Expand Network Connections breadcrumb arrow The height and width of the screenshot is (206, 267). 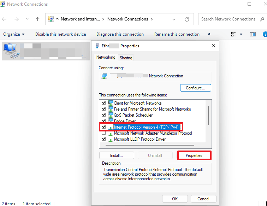tap(152, 19)
